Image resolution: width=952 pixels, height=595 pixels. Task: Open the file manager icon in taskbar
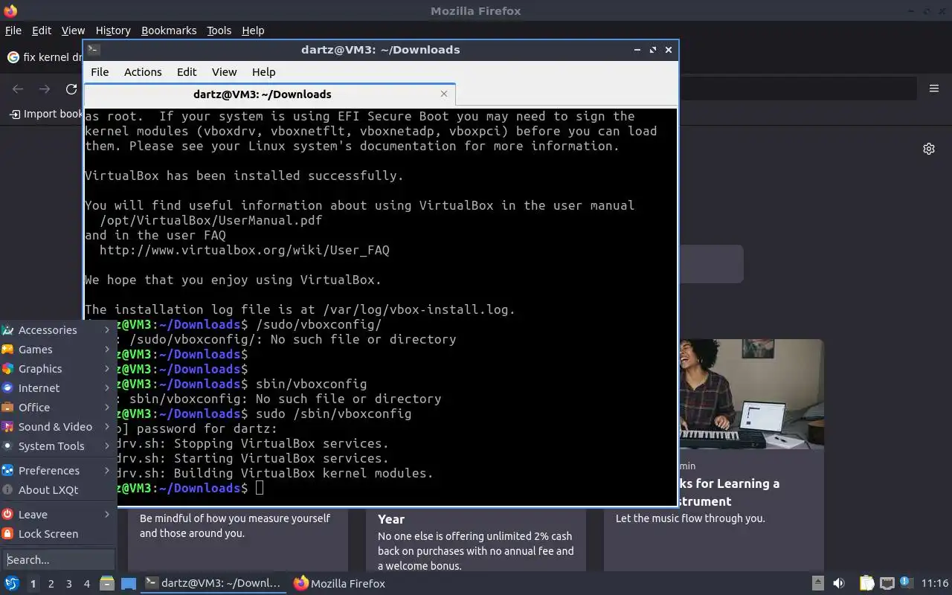107,584
